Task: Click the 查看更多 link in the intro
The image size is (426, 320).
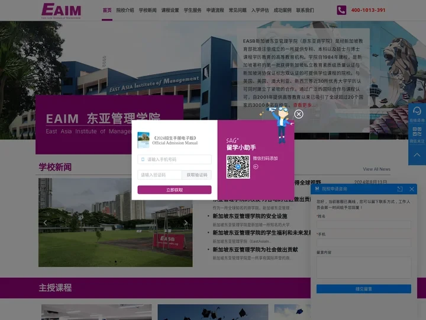Action: click(x=303, y=105)
